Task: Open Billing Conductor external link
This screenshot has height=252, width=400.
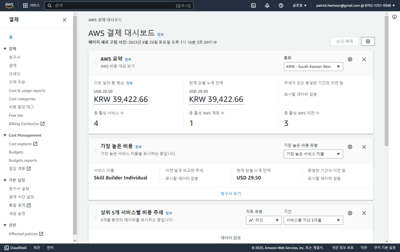Action: pos(27,124)
